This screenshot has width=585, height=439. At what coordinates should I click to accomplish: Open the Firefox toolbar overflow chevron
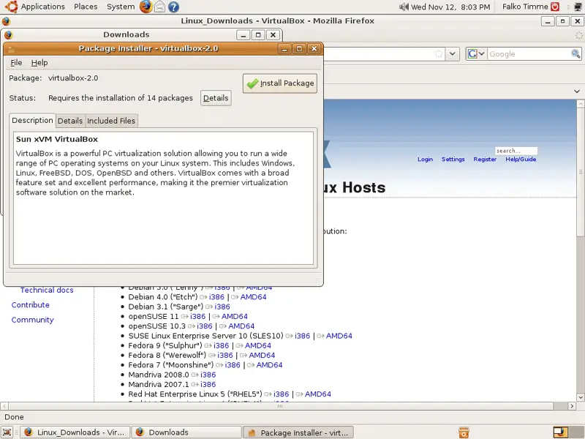pos(577,91)
